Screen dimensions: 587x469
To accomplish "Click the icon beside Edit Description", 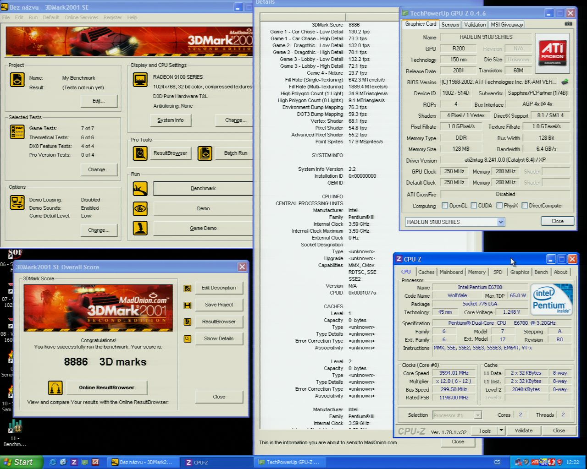I will click(x=187, y=288).
